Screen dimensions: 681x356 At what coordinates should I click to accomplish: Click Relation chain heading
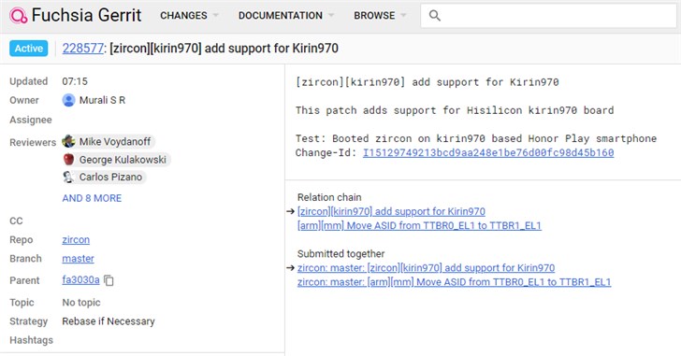click(x=329, y=197)
